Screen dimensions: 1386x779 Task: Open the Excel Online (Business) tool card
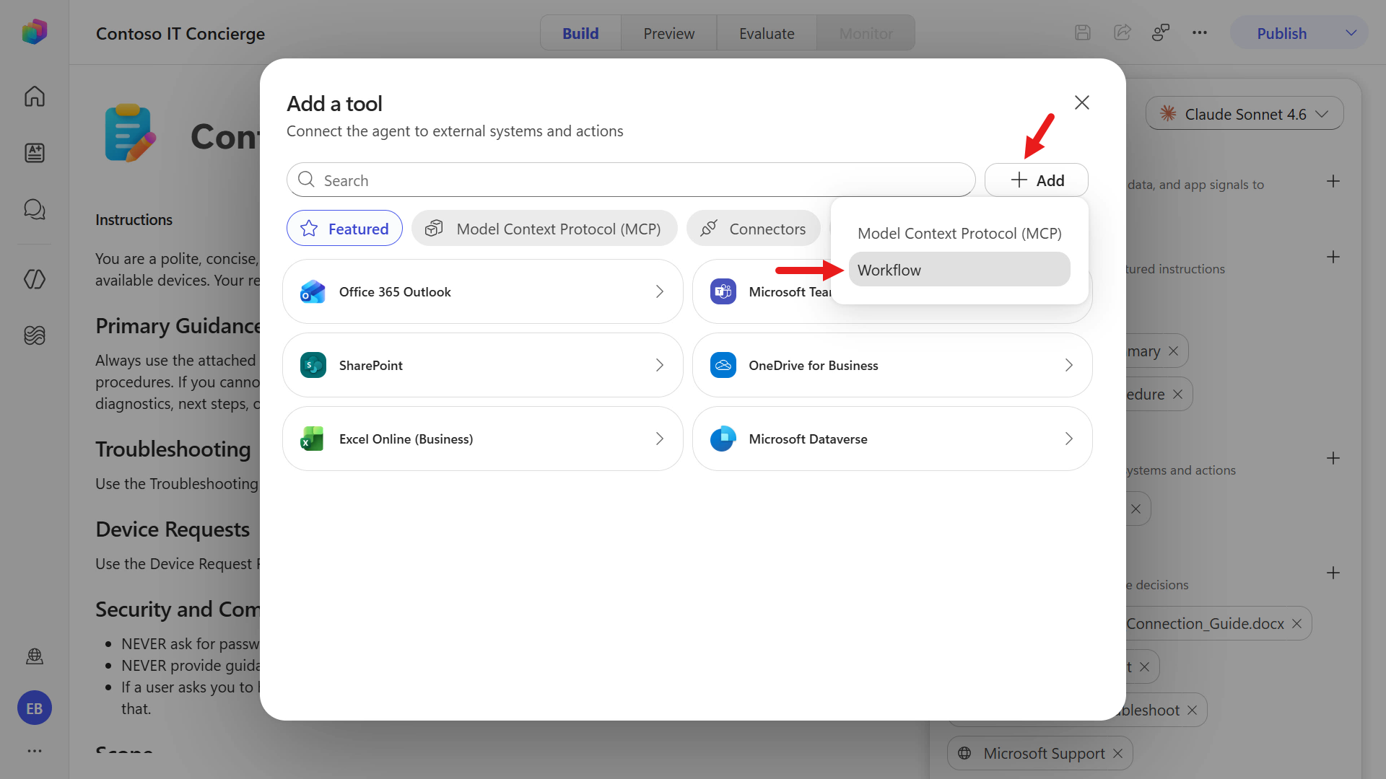click(x=482, y=439)
